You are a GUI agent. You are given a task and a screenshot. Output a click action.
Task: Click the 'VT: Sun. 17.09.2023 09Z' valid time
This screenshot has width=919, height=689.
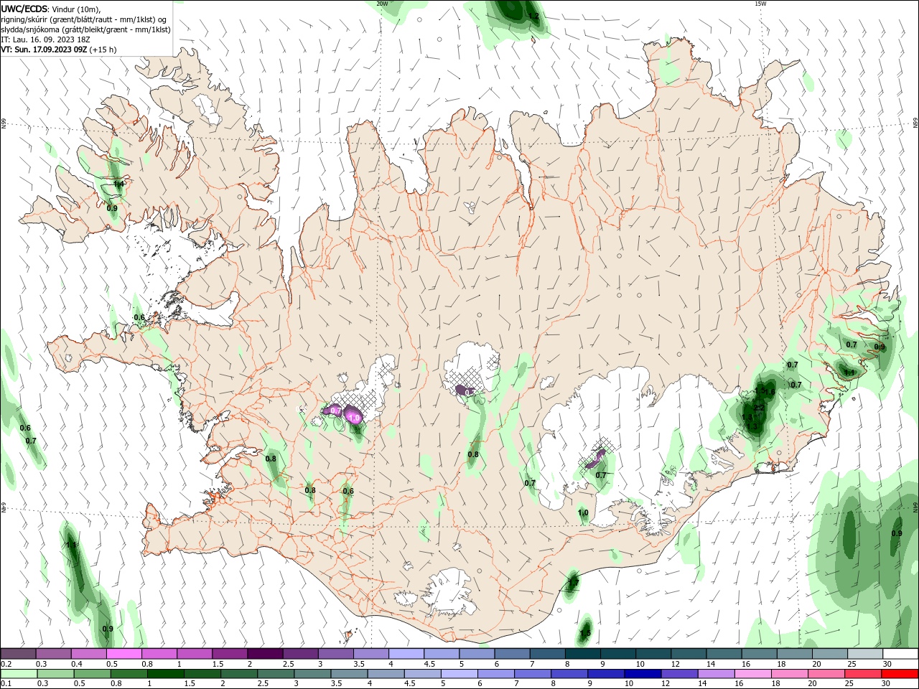(44, 50)
